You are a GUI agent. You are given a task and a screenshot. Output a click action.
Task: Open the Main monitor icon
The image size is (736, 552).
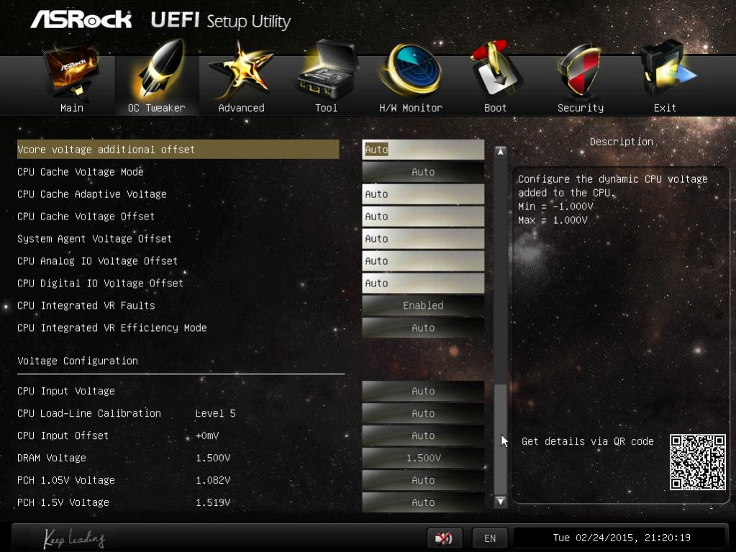(71, 72)
